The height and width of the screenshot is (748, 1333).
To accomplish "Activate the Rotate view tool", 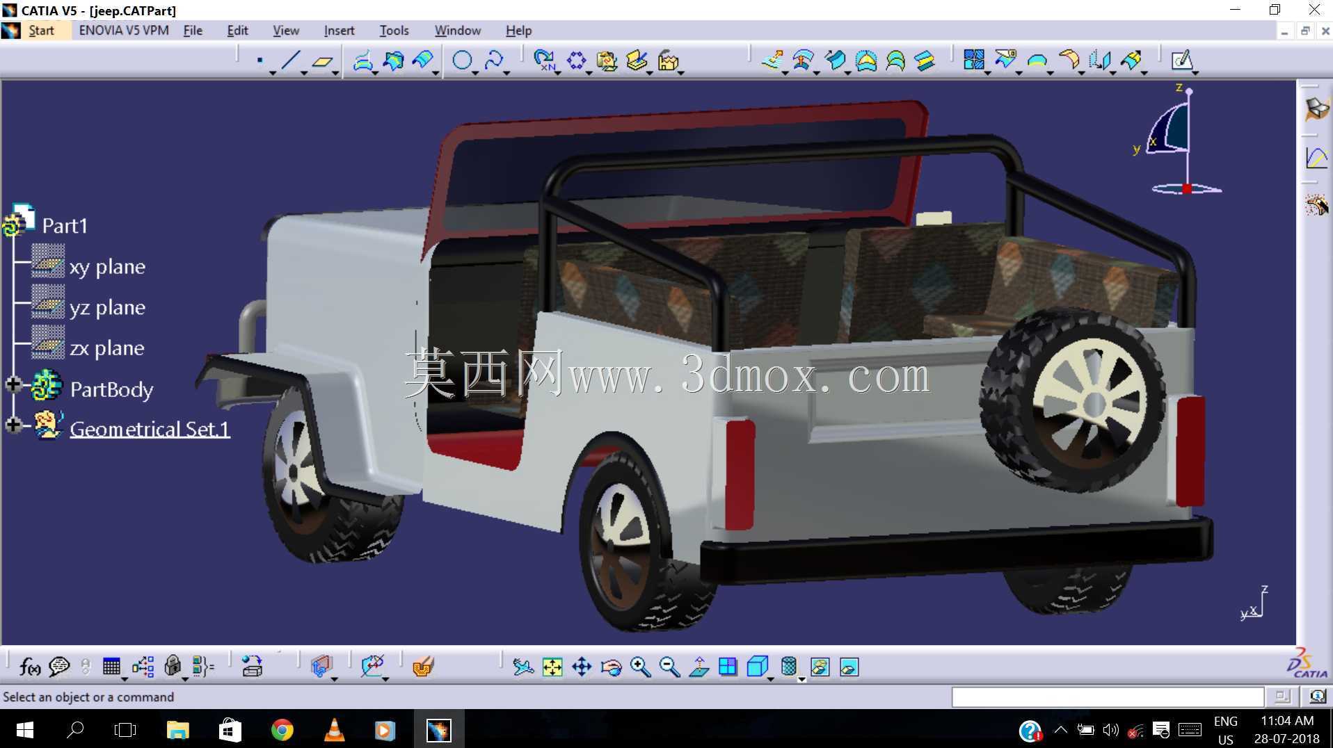I will coord(611,667).
